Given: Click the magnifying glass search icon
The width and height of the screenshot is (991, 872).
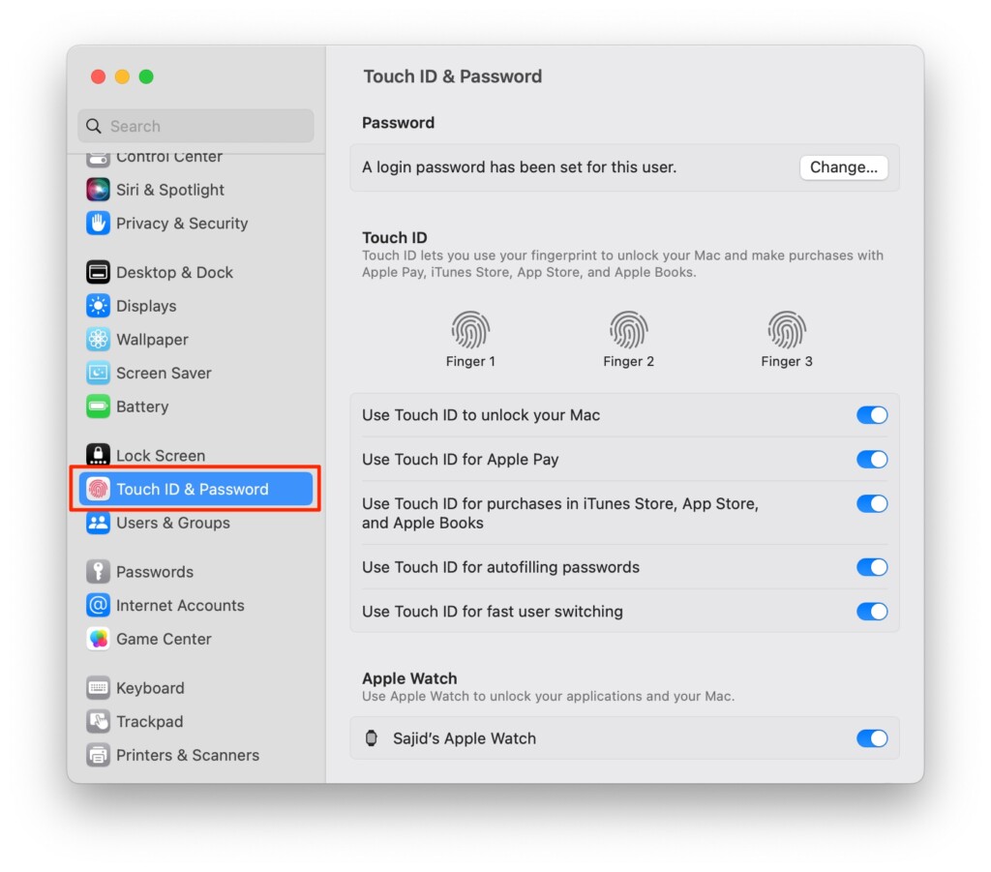Looking at the screenshot, I should tap(94, 126).
